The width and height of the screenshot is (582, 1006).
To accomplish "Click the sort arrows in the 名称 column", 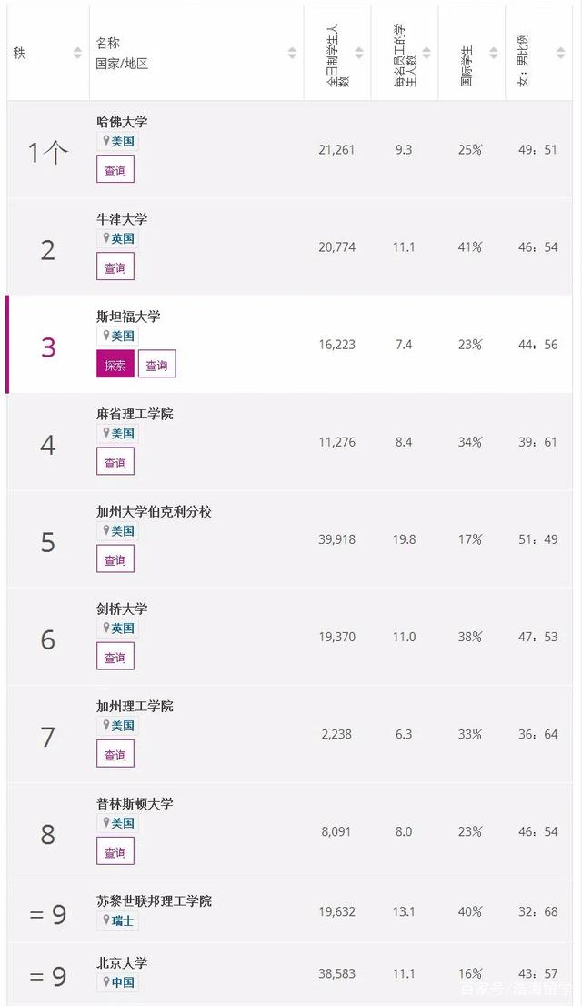I will (292, 53).
